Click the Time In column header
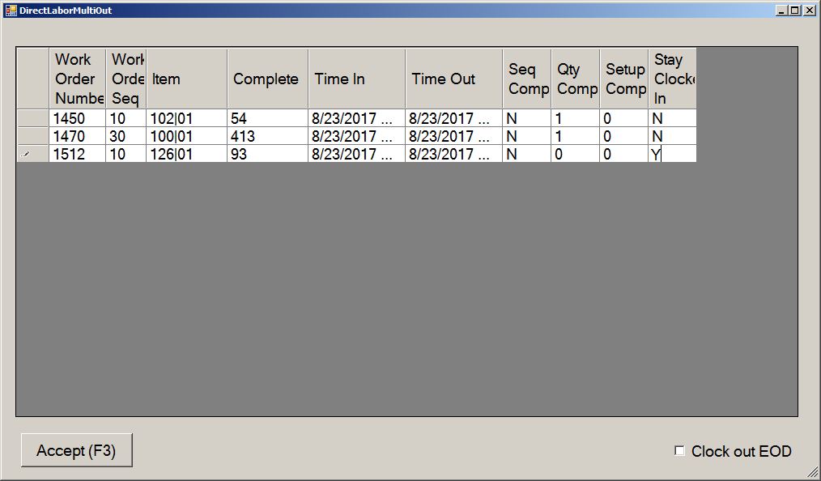The width and height of the screenshot is (821, 481). tap(356, 79)
